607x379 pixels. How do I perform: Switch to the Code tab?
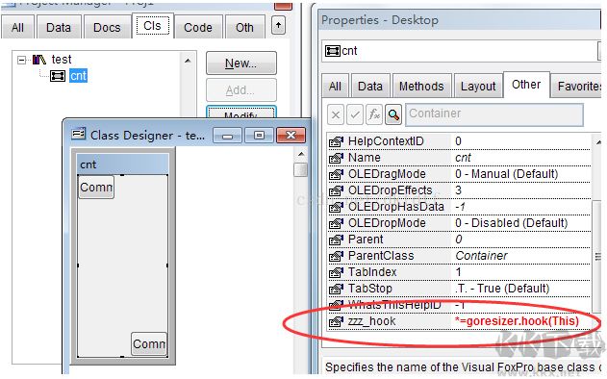pos(198,27)
